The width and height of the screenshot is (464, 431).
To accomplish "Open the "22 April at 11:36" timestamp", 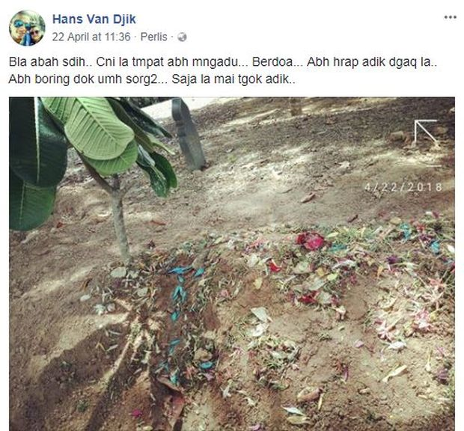I will click(x=91, y=37).
